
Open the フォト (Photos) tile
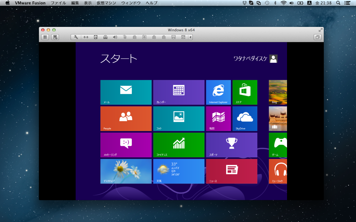coord(179,118)
